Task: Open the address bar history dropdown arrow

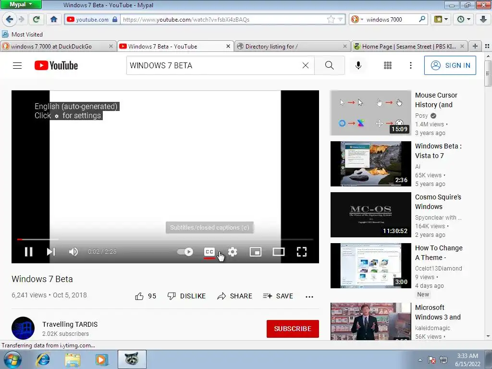Action: (341, 19)
